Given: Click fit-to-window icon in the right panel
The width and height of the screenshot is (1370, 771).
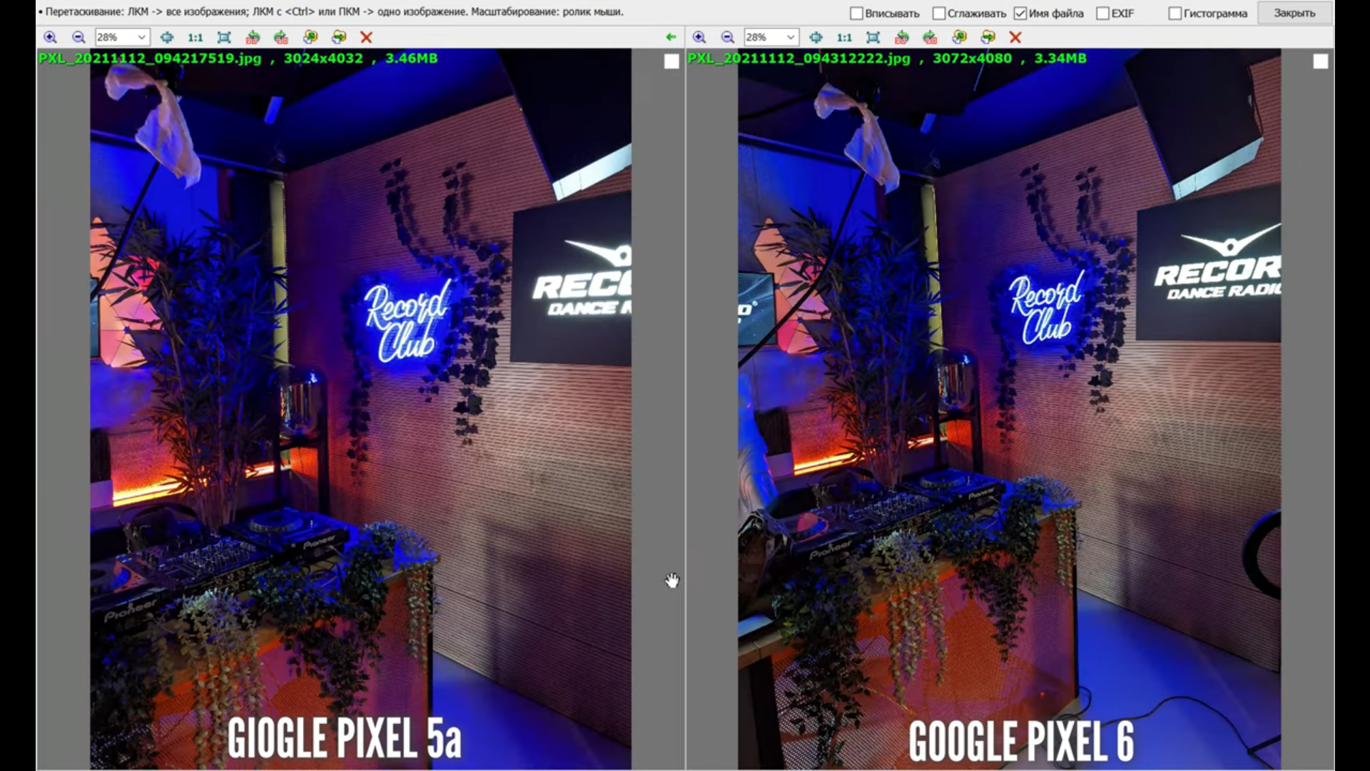Looking at the screenshot, I should pyautogui.click(x=873, y=37).
